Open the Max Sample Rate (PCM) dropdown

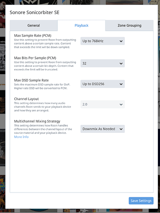coord(103,41)
